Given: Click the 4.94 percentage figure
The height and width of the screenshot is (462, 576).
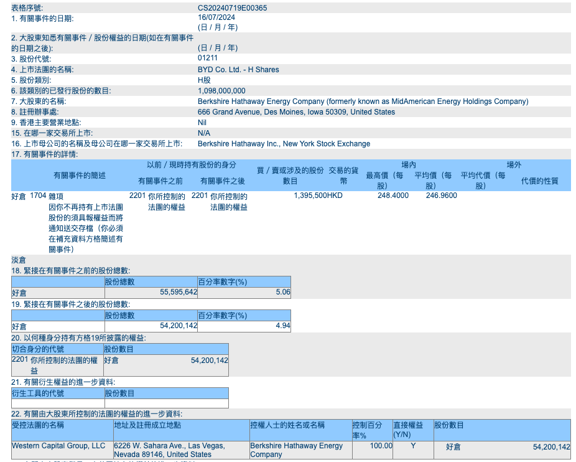Looking at the screenshot, I should (283, 326).
